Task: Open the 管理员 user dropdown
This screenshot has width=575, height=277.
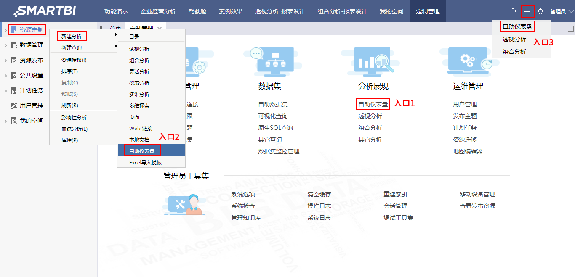Action: tap(562, 11)
